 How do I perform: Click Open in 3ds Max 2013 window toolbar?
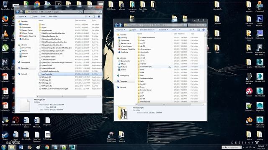point(133,30)
